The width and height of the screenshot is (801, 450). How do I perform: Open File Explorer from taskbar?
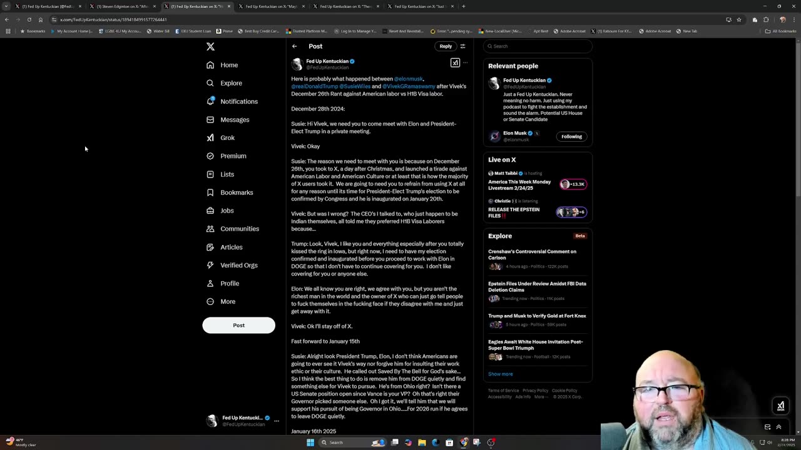[x=422, y=442]
